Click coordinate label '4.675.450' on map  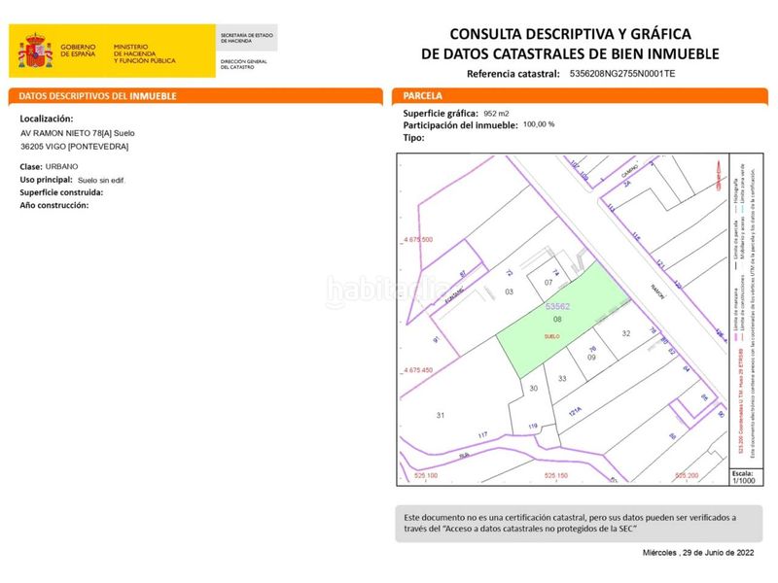click(418, 370)
